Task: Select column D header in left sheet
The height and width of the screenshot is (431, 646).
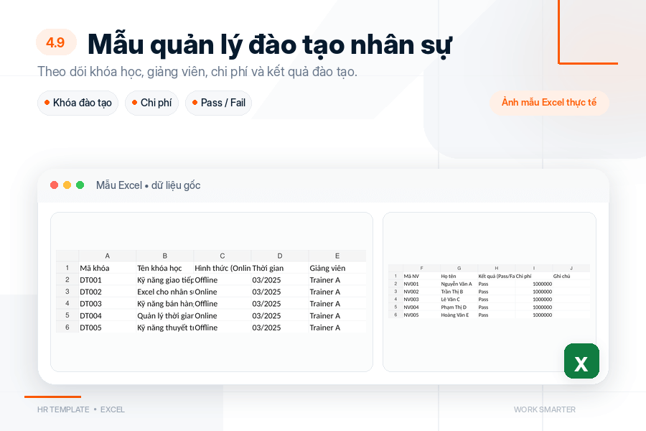Action: tap(280, 256)
